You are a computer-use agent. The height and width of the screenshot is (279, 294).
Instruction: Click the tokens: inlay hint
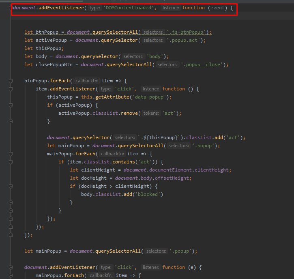[151, 113]
